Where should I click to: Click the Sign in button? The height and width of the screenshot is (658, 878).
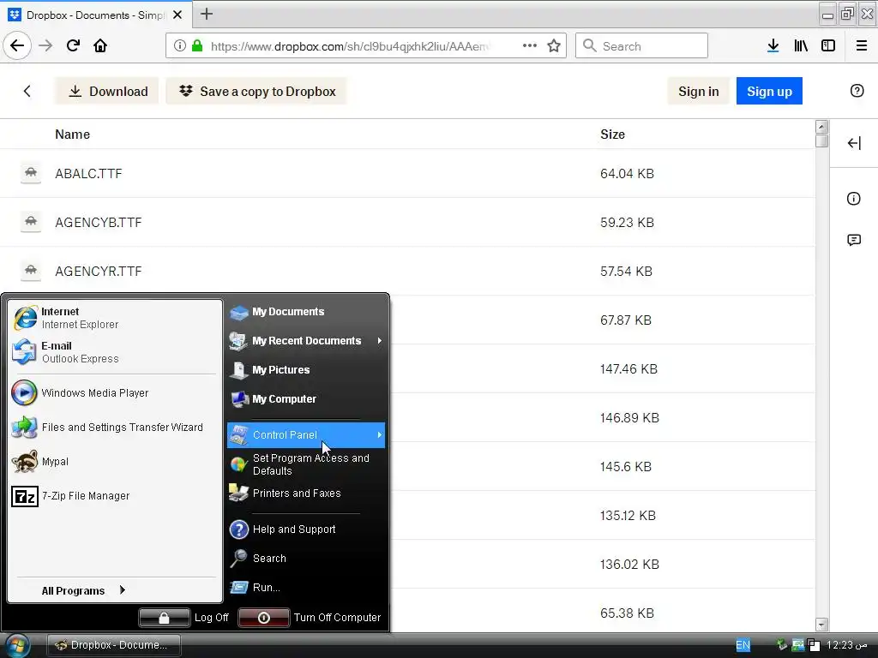coord(698,91)
